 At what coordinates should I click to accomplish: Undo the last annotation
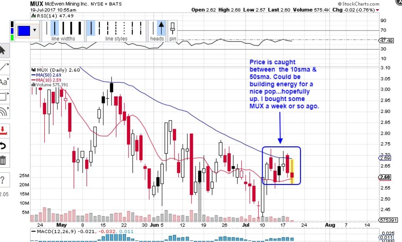click(3, 145)
